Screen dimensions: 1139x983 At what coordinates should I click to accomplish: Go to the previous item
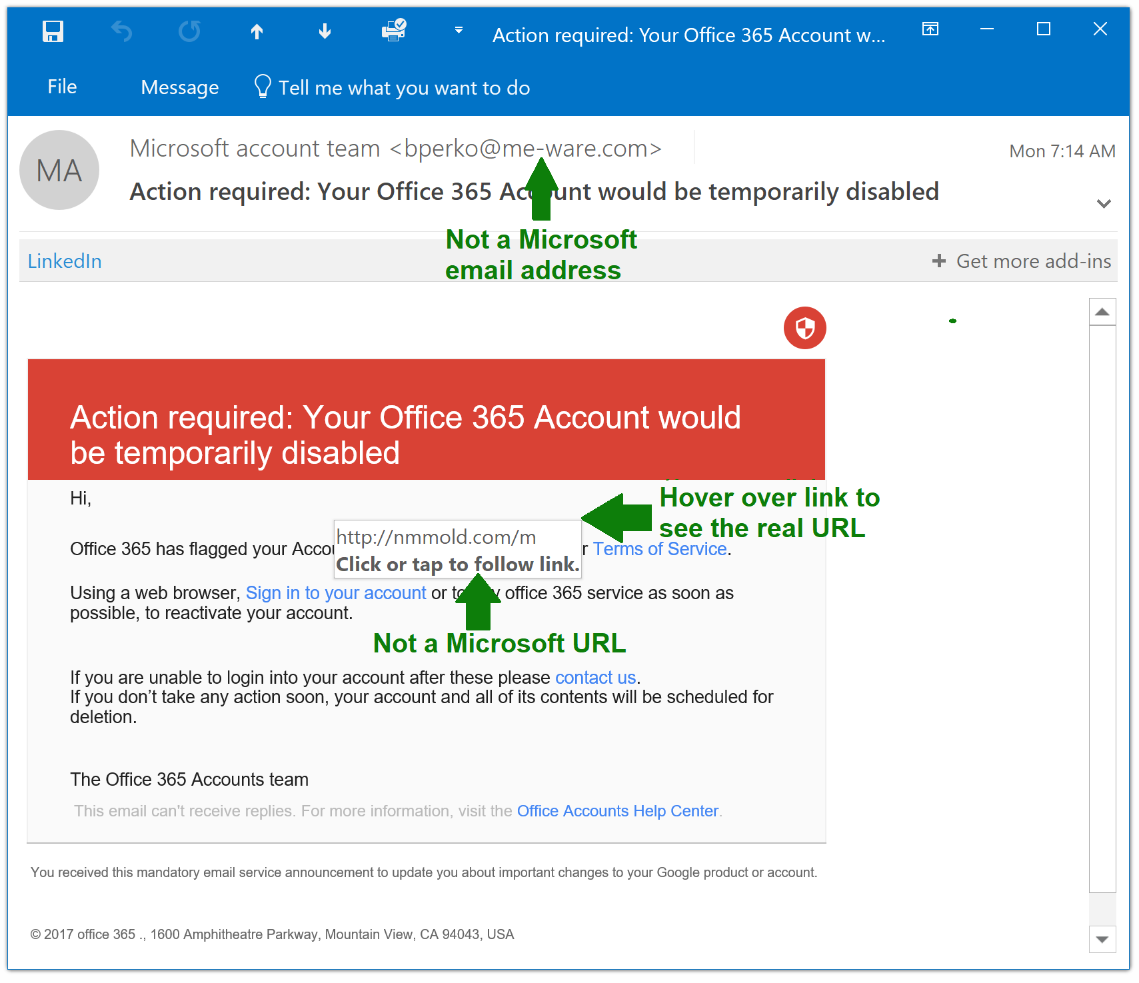(x=257, y=31)
